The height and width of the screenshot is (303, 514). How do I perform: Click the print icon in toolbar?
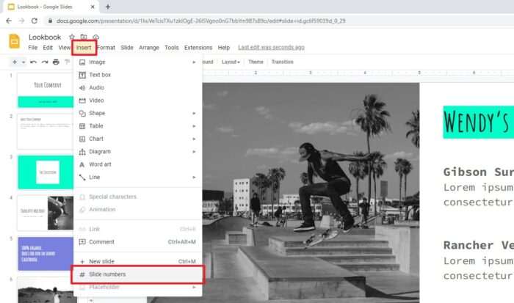click(x=56, y=62)
